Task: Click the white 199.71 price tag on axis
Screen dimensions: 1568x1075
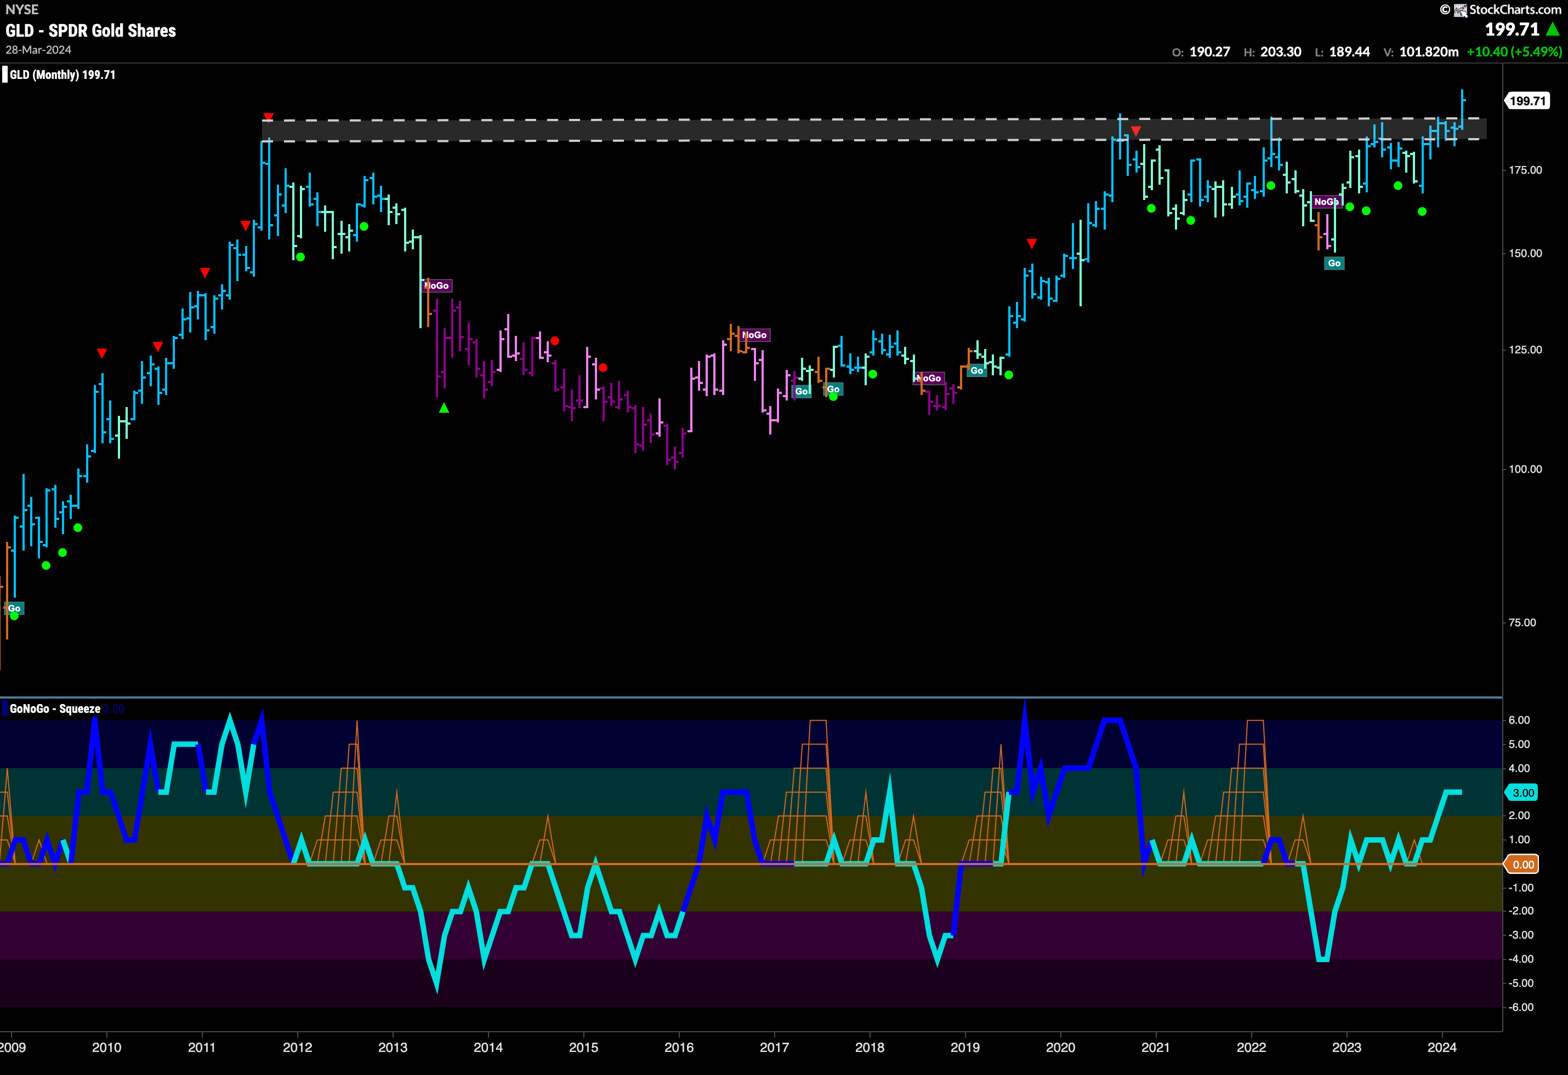Action: 1527,101
